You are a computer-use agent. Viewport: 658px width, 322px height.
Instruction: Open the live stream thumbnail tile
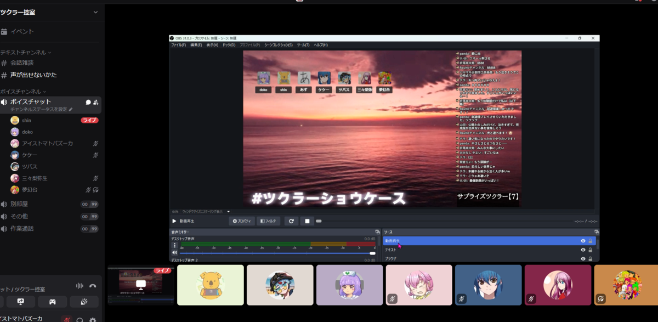point(141,285)
